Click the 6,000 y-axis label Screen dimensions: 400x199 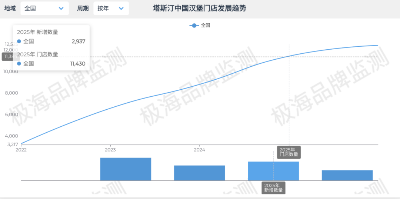point(12,114)
